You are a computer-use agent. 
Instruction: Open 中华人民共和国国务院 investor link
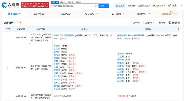[x=64, y=35]
